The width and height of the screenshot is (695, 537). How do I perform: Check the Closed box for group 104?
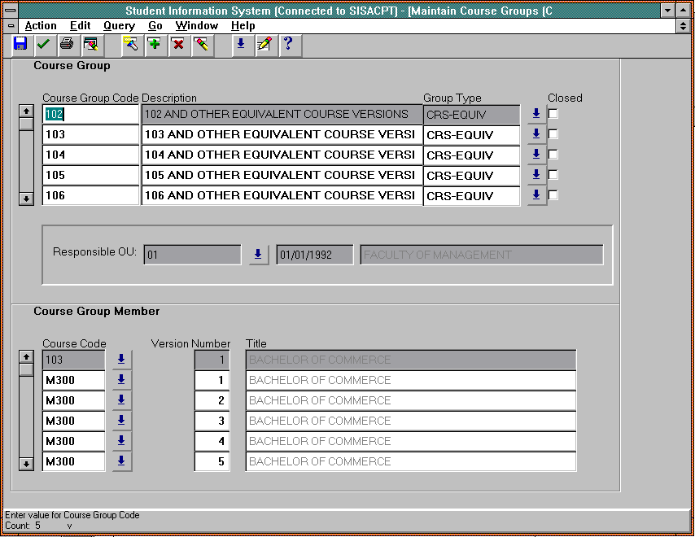coord(553,155)
